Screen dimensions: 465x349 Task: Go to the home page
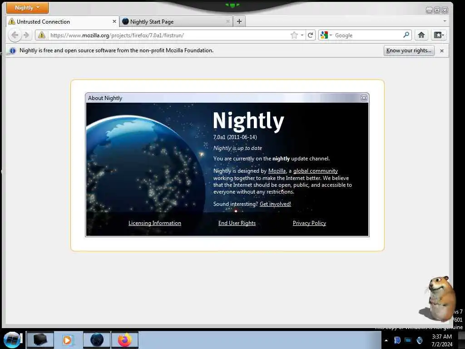coord(421,35)
